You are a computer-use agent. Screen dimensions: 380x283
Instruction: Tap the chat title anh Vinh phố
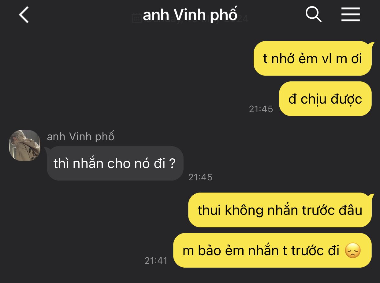tap(190, 15)
